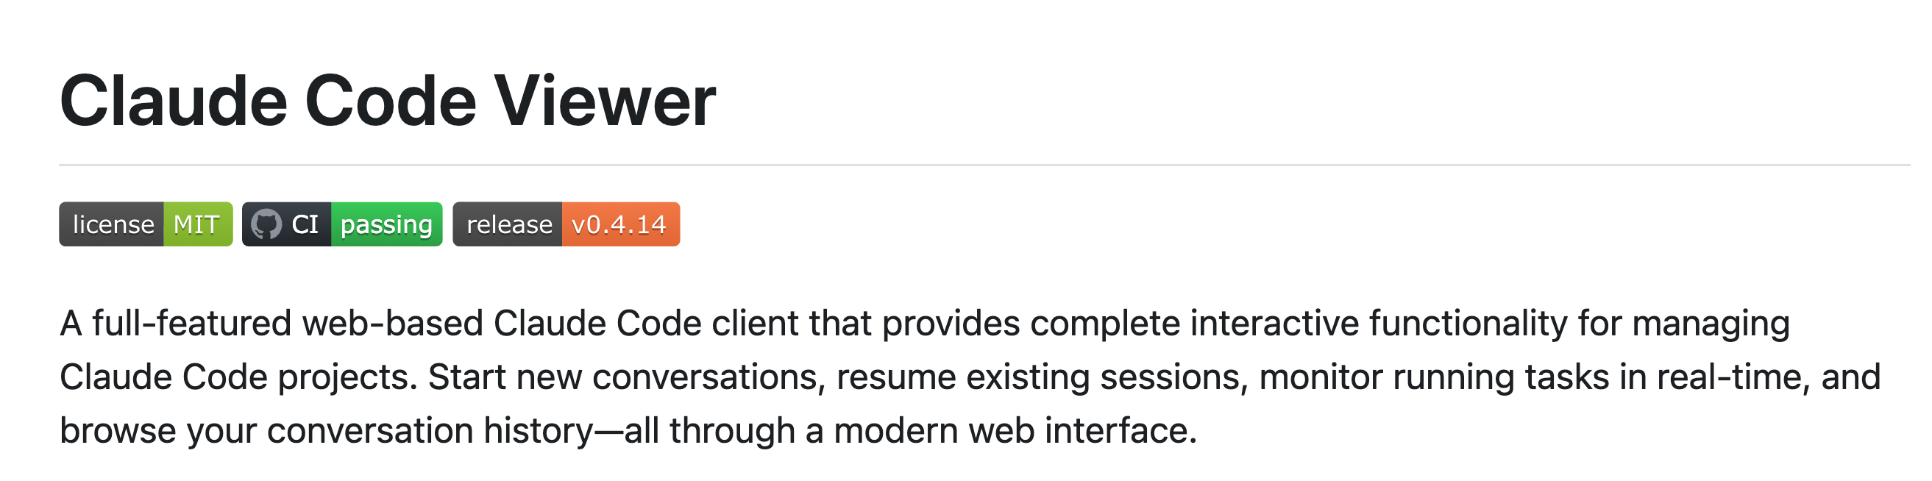The image size is (1932, 481).
Task: Click the phrase browse your conversation history
Action: click(326, 431)
